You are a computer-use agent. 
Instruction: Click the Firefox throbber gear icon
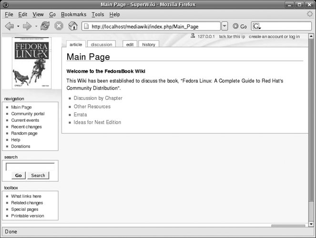pos(309,14)
